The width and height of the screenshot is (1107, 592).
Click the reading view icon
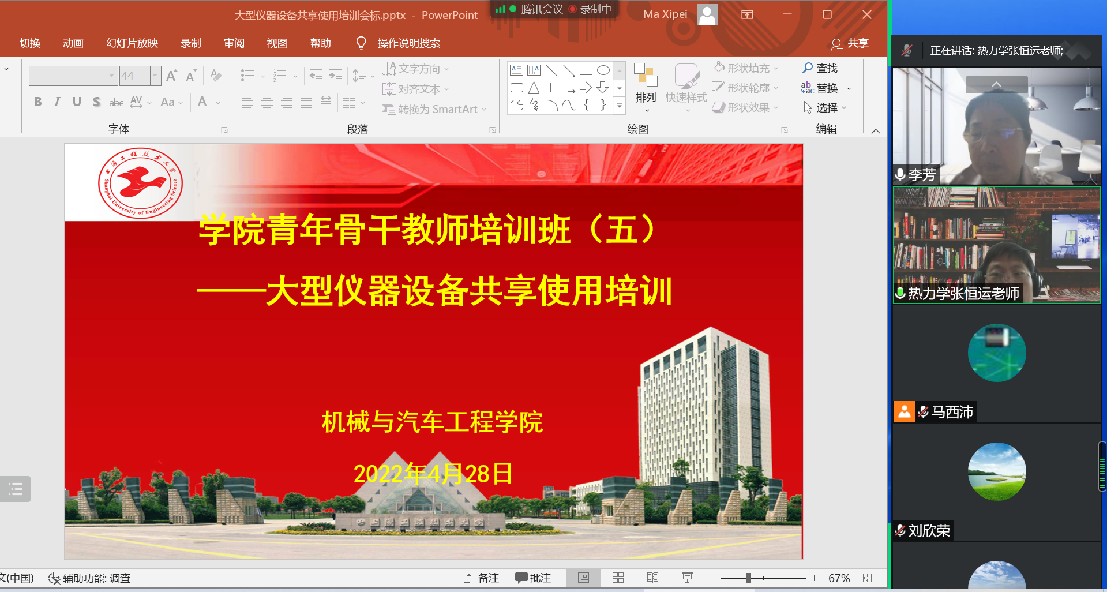[652, 578]
